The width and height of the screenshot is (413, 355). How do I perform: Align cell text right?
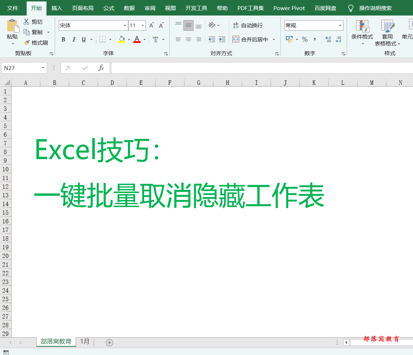click(199, 39)
